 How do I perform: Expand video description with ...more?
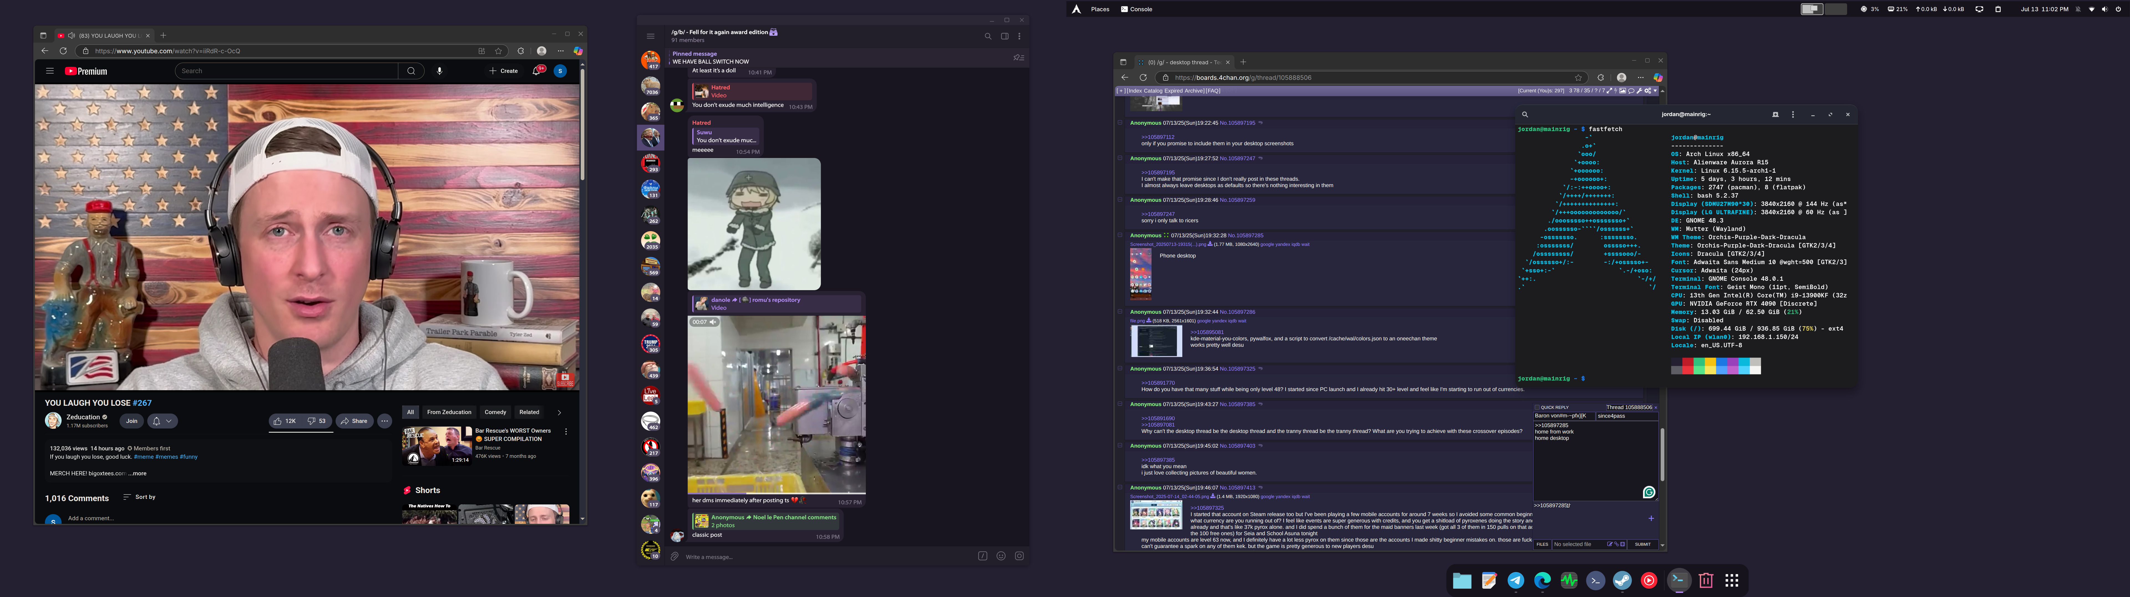click(x=137, y=474)
